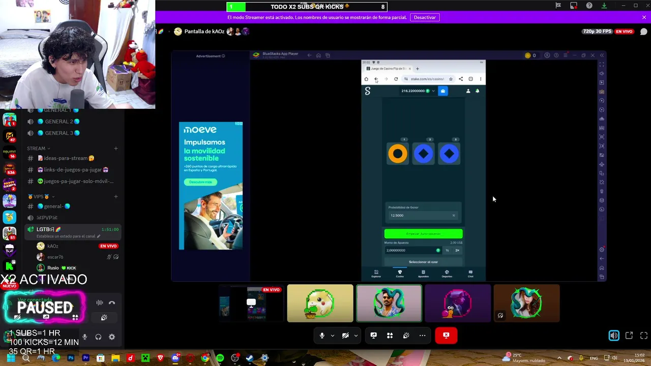Double the bet with 2× button
The width and height of the screenshot is (651, 366).
[x=457, y=250]
